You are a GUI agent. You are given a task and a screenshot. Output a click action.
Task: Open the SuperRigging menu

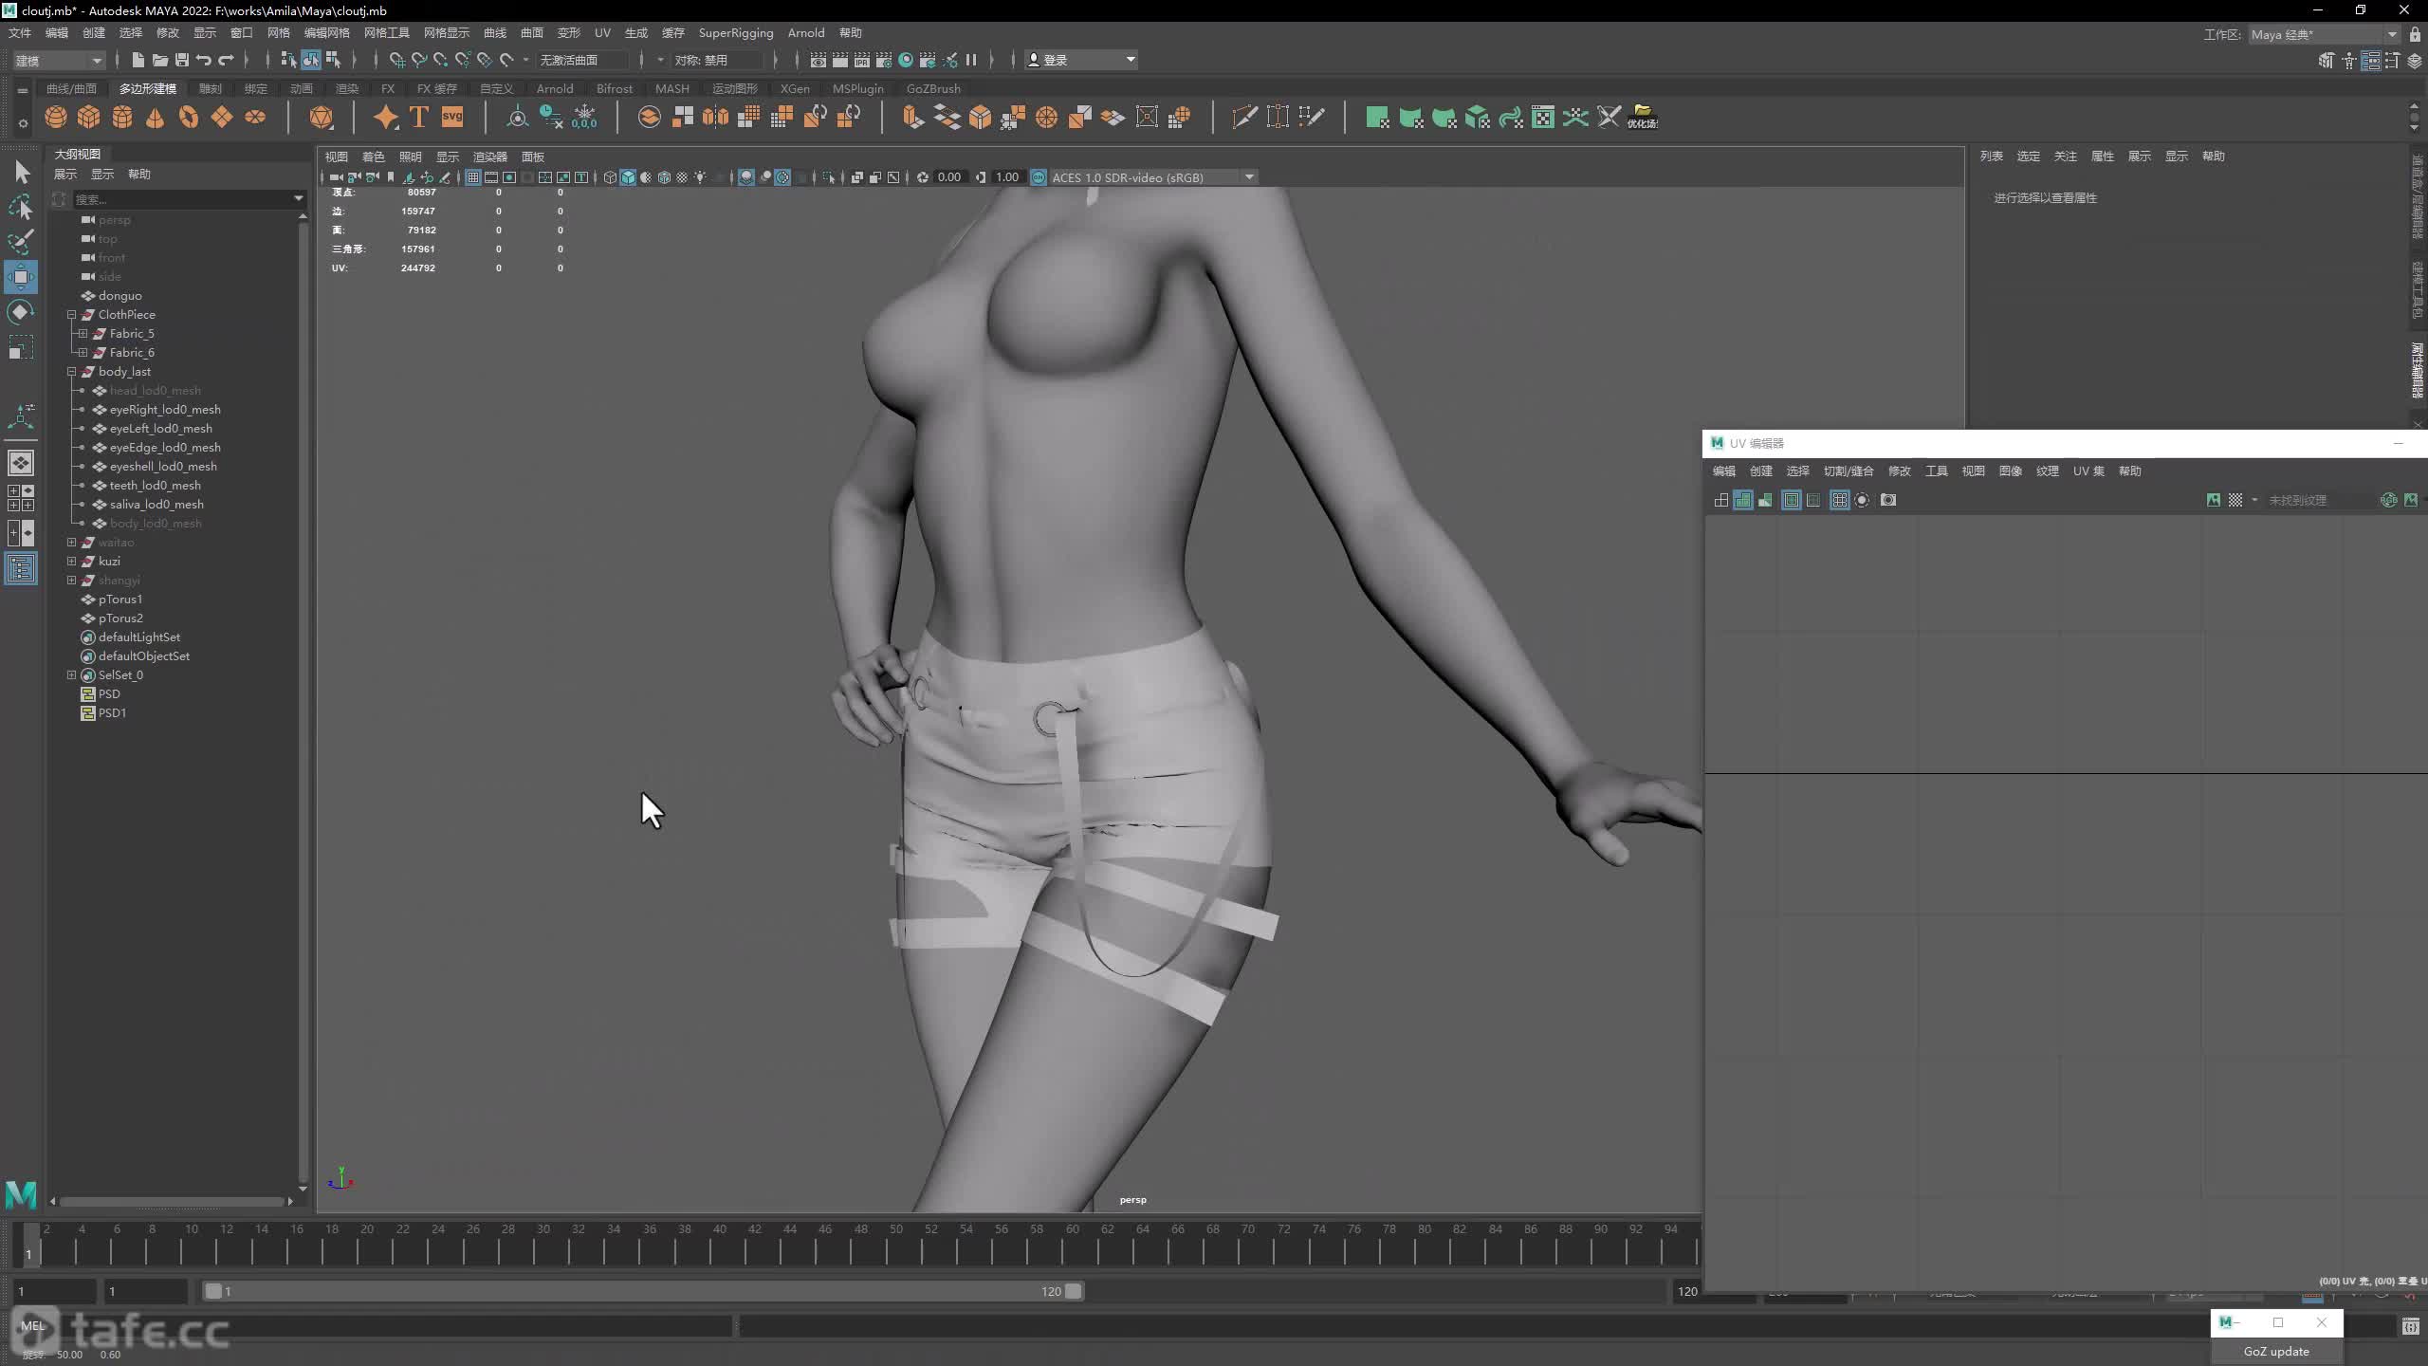coord(736,33)
